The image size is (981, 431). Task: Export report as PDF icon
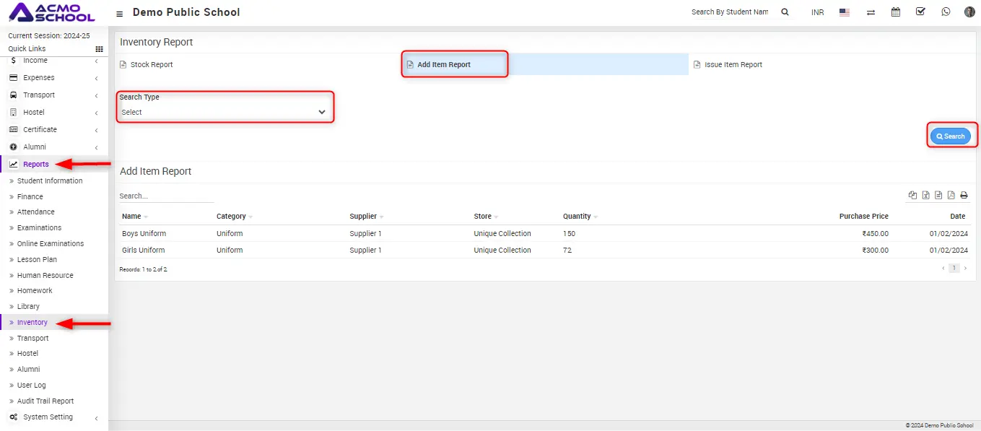pyautogui.click(x=951, y=196)
